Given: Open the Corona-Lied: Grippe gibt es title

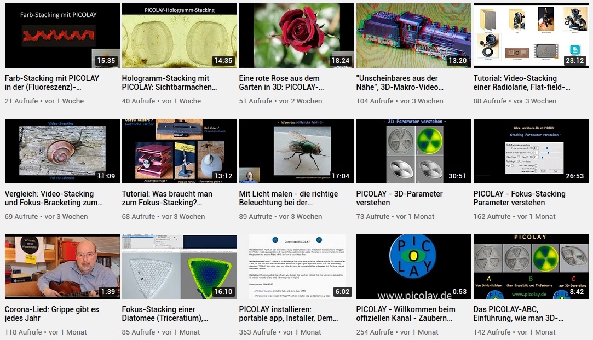Looking at the screenshot, I should (x=51, y=314).
